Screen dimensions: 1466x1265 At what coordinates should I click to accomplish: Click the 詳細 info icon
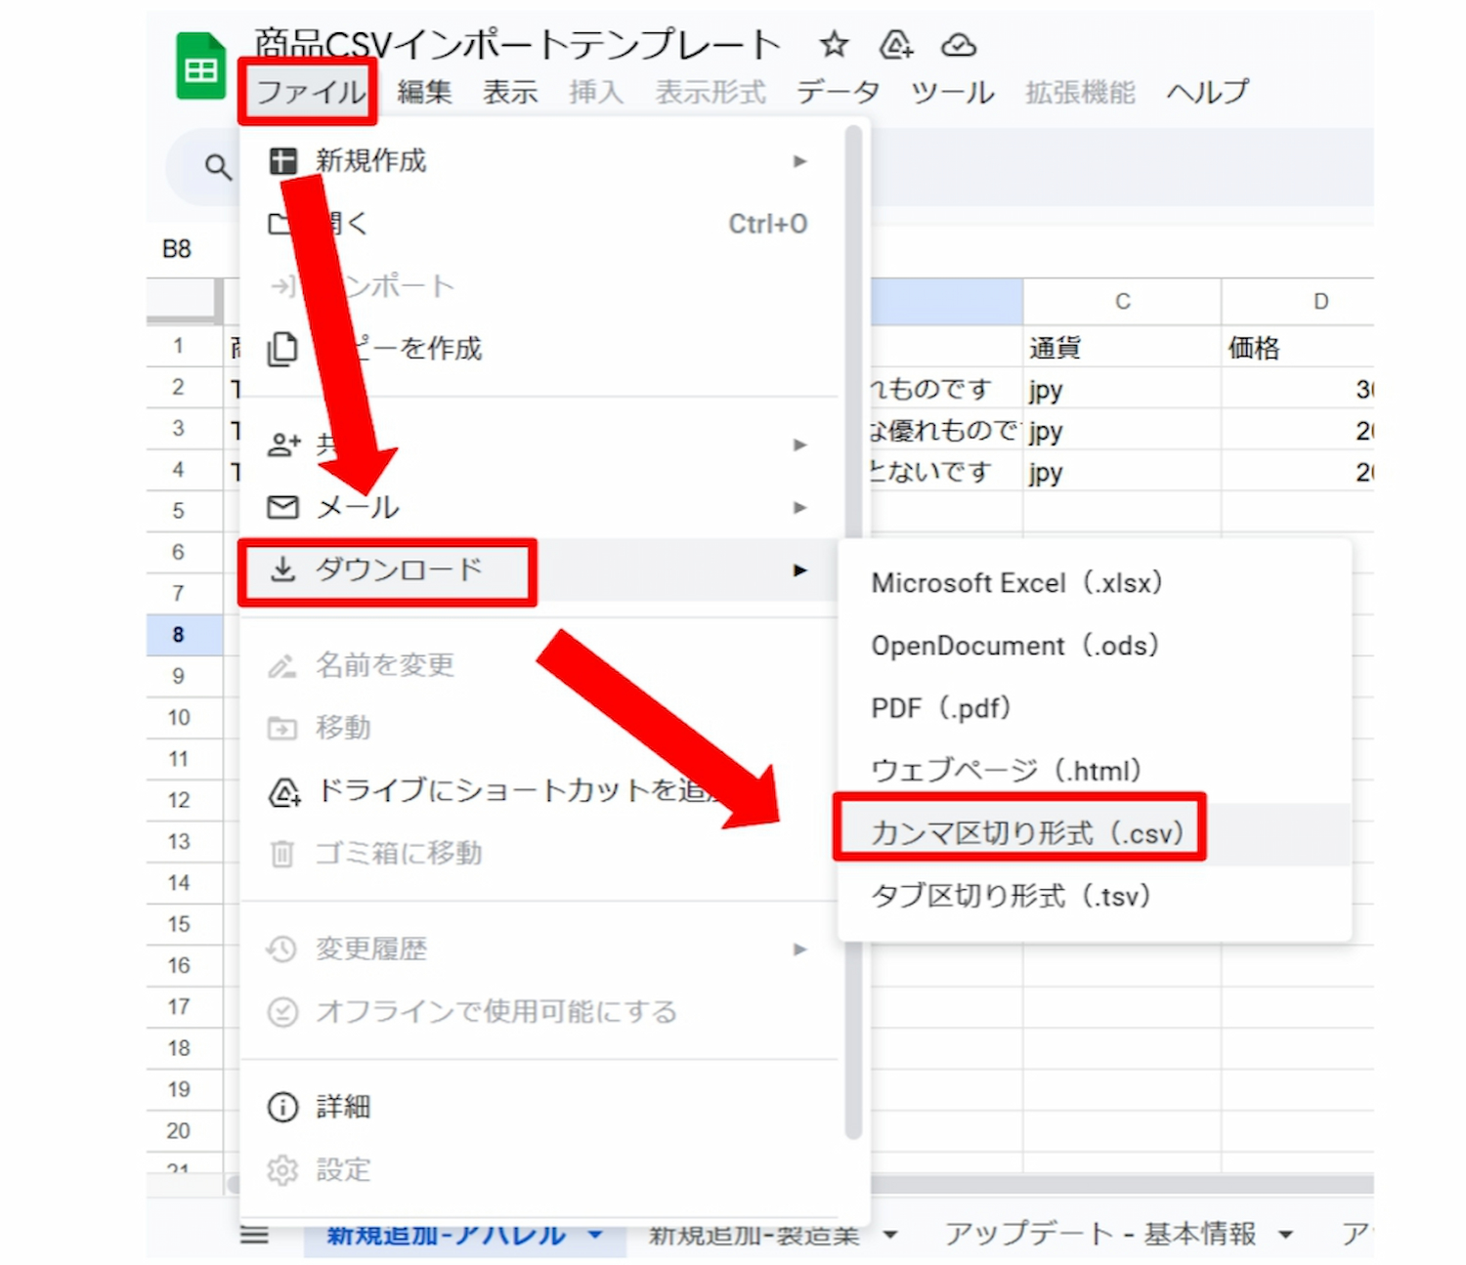[x=282, y=1107]
